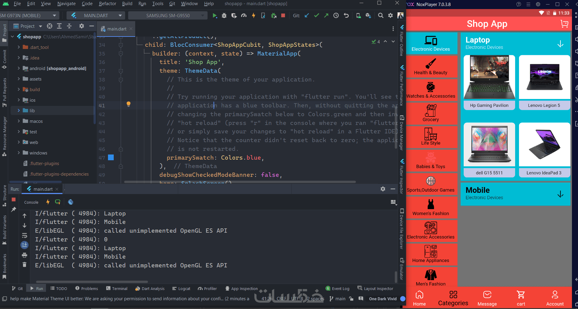
Task: Click the select opened file target icon
Action: pyautogui.click(x=50, y=26)
